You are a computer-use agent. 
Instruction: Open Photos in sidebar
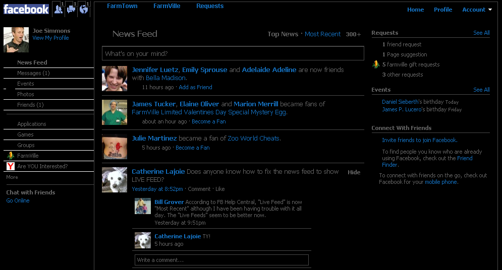[x=26, y=94]
